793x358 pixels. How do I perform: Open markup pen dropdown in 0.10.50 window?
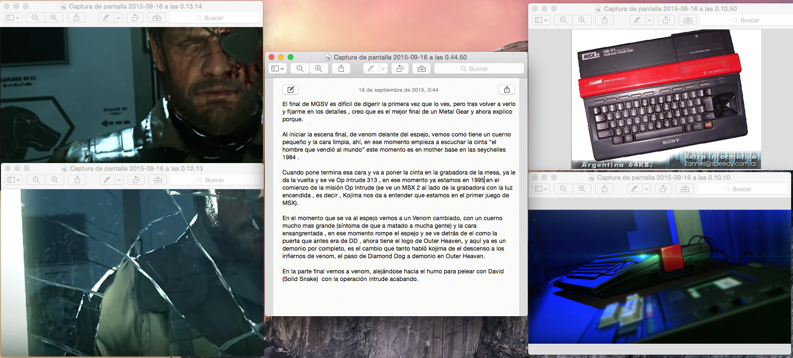649,20
